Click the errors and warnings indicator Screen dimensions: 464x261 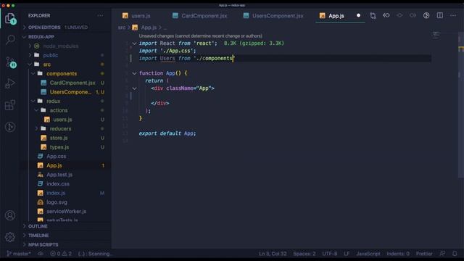(61, 254)
